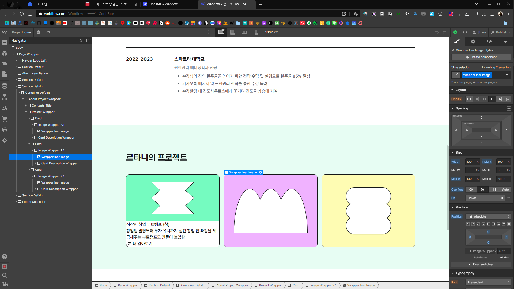This screenshot has height=289, width=514.
Task: Set display to Block
Action: pyautogui.click(x=469, y=99)
